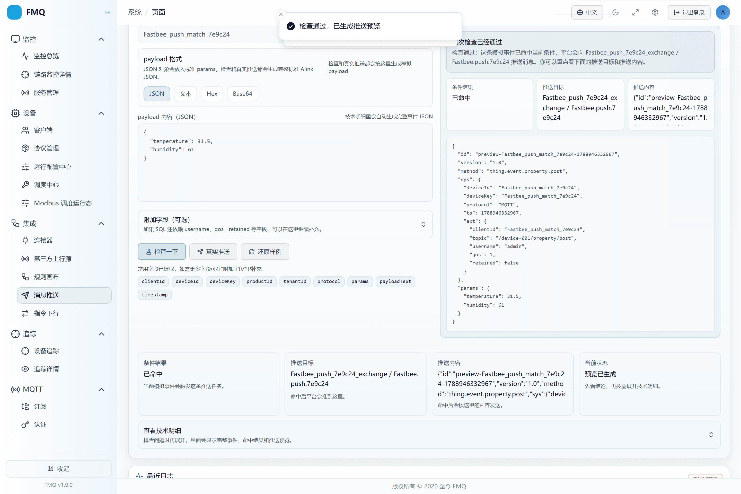This screenshot has width=741, height=494.
Task: Select Hex payload format
Action: click(212, 94)
